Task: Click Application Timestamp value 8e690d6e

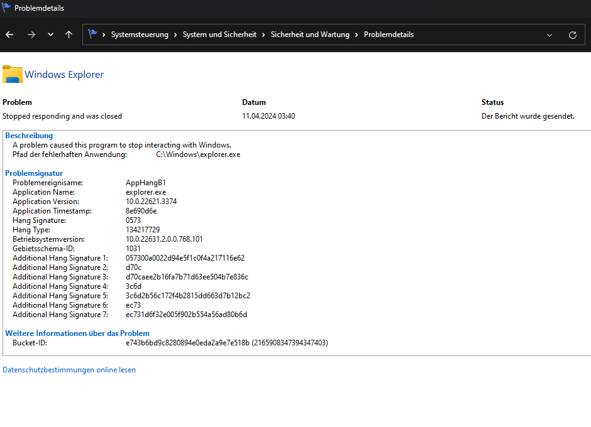Action: click(141, 211)
